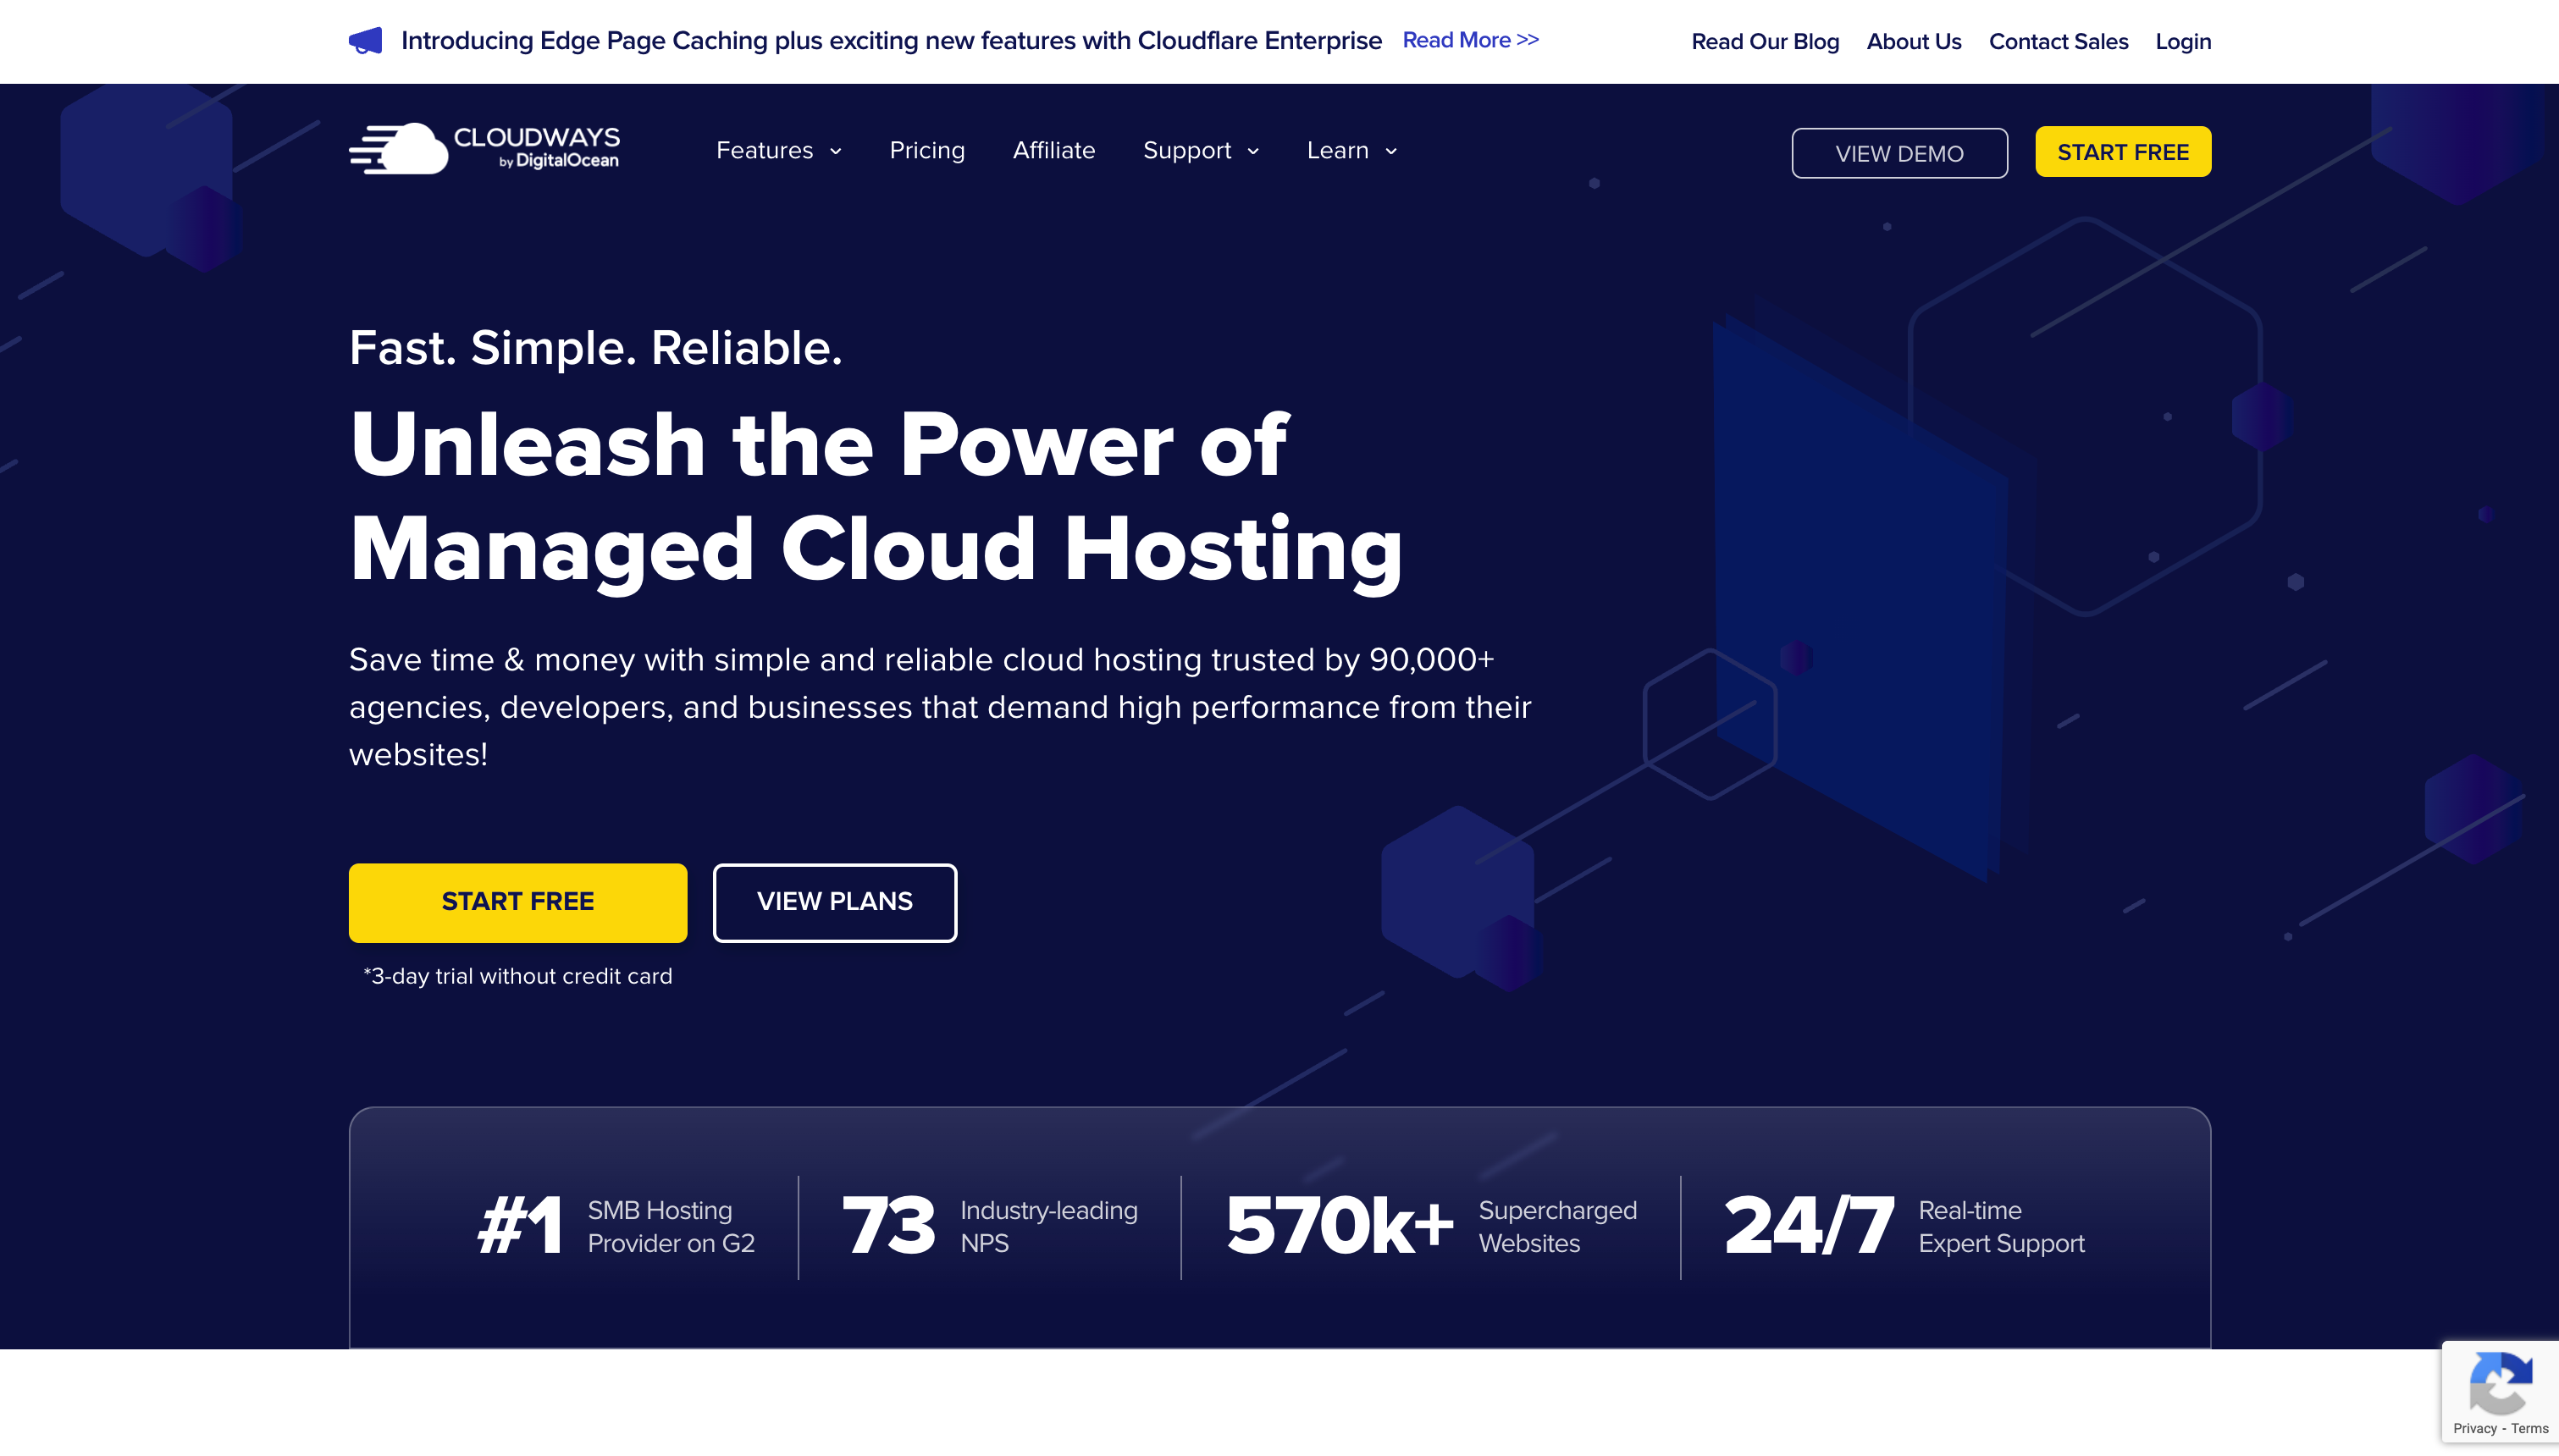Open the Pricing menu item
This screenshot has width=2559, height=1456.
(x=927, y=150)
